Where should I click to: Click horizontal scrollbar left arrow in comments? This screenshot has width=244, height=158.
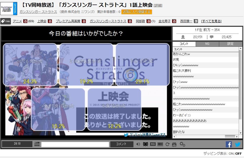(x=174, y=137)
